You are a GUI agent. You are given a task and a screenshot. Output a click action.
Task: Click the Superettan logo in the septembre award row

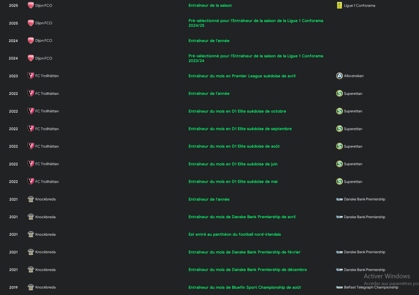pos(339,129)
